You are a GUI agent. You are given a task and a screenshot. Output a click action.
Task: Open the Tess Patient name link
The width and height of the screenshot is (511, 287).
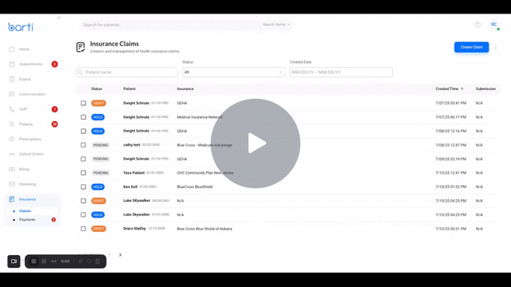133,173
